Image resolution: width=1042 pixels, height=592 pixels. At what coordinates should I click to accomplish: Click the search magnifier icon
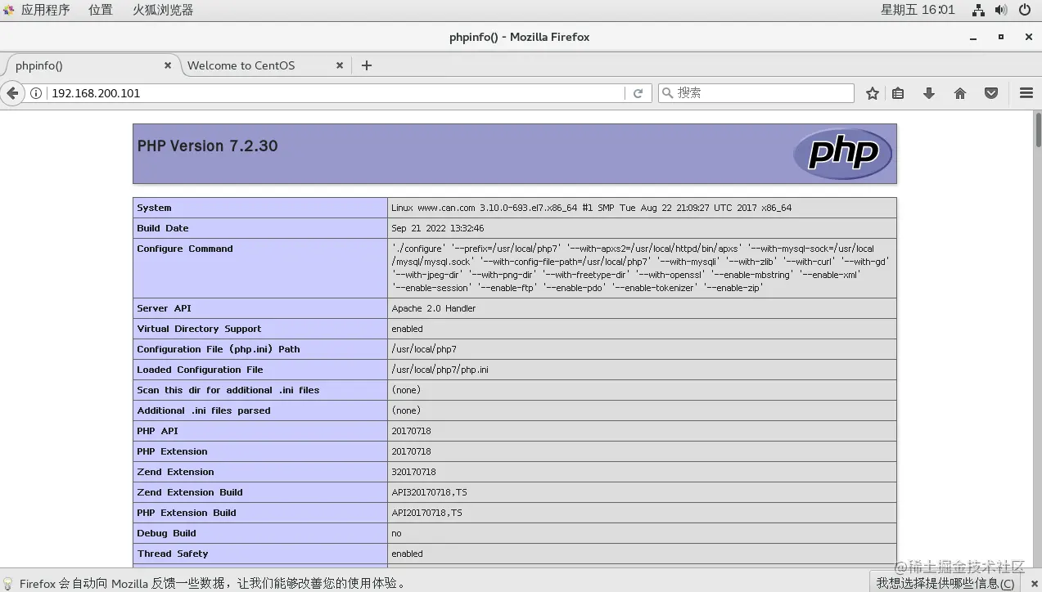(668, 93)
